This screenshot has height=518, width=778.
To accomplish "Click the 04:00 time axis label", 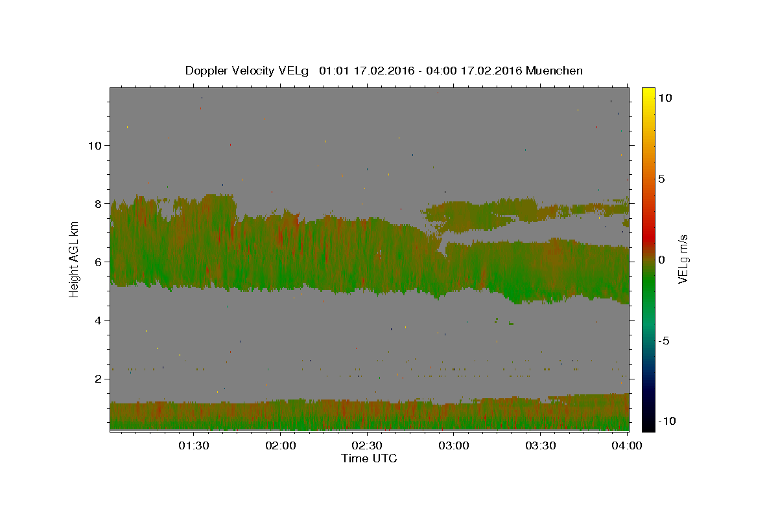I will [x=628, y=445].
